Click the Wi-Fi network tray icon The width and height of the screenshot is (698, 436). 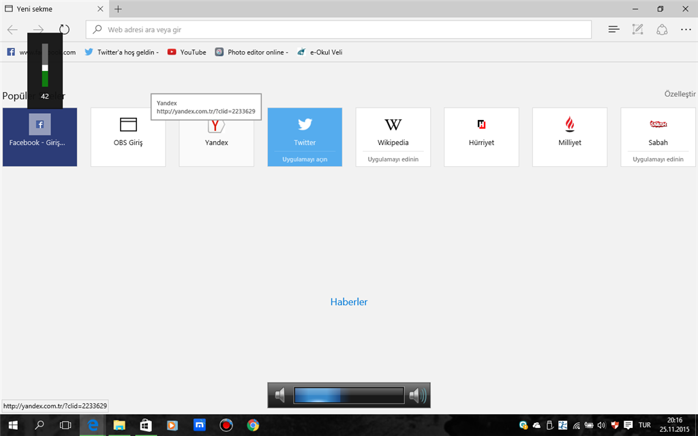[577, 425]
